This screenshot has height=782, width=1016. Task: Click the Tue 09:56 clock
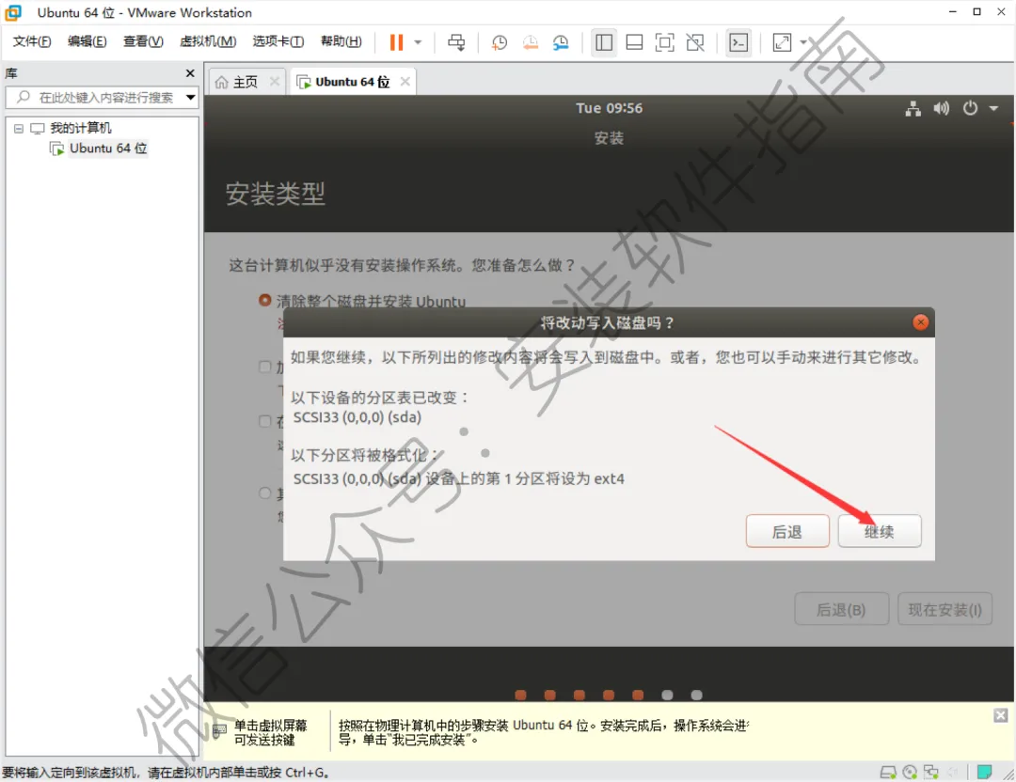coord(609,108)
